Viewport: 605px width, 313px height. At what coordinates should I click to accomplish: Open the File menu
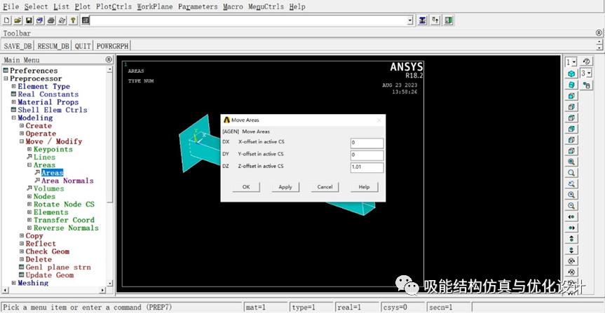11,6
